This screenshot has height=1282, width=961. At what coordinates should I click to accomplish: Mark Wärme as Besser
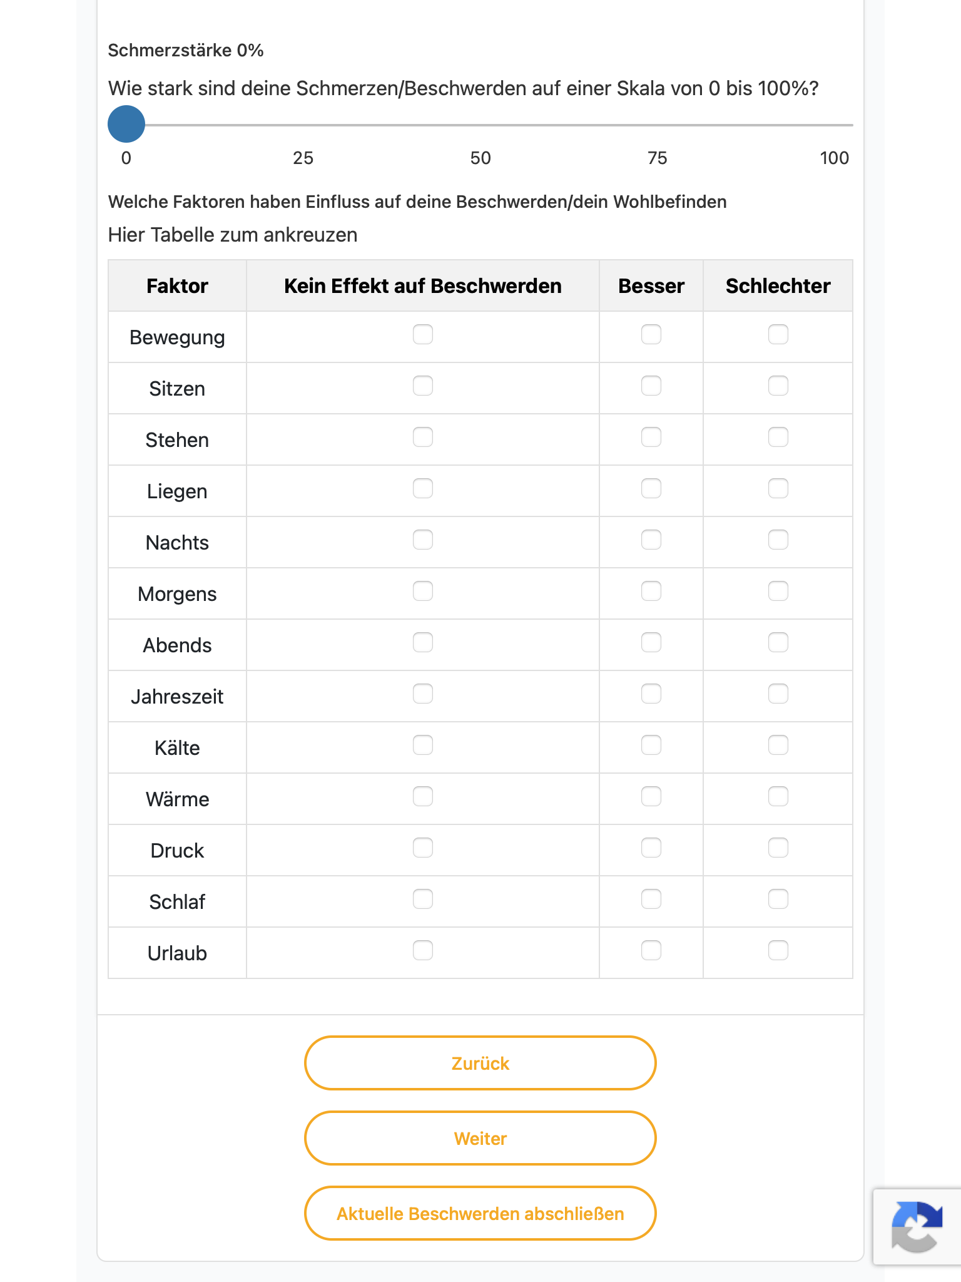651,796
